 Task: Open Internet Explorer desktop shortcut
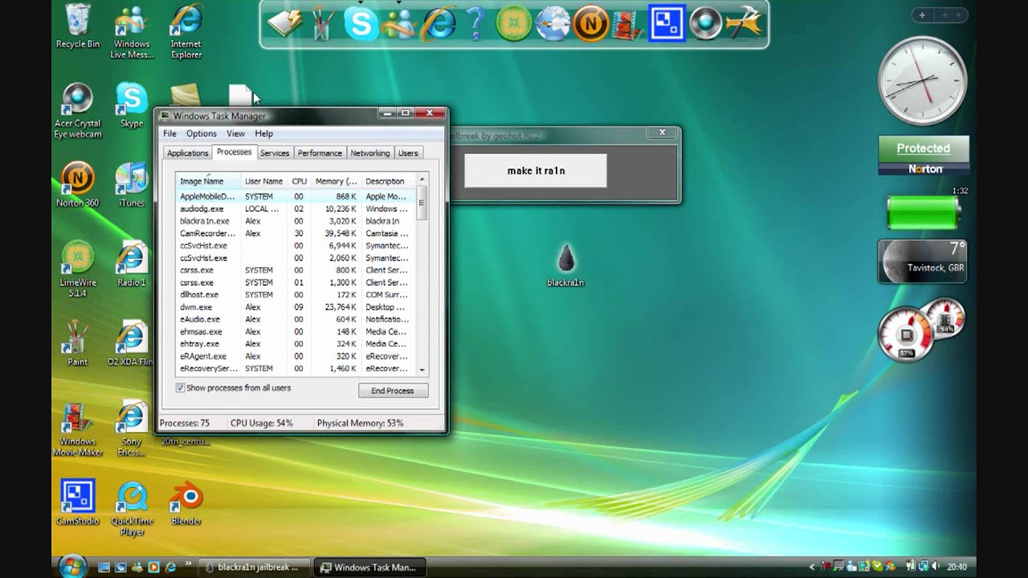coord(186,32)
